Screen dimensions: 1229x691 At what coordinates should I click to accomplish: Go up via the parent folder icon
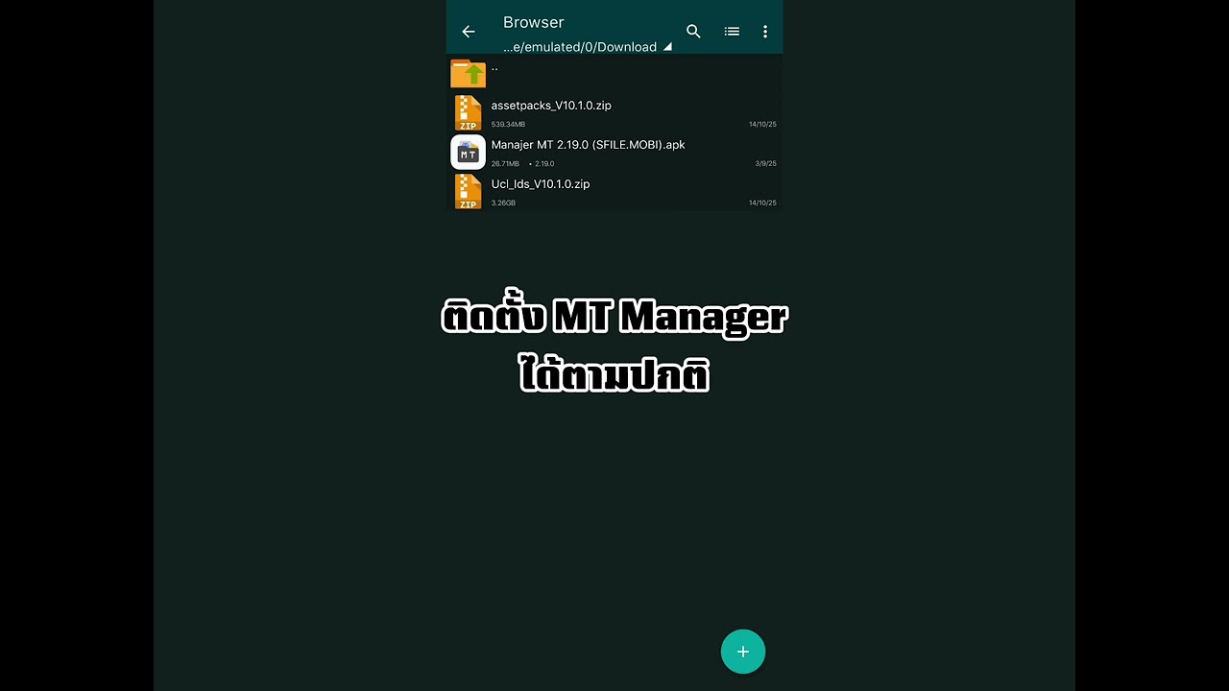[469, 74]
